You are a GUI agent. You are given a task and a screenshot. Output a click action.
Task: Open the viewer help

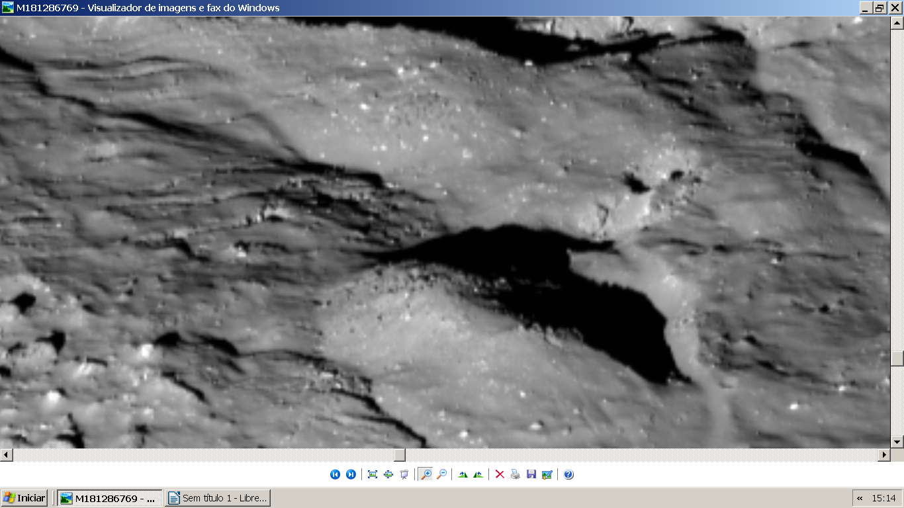tap(568, 474)
